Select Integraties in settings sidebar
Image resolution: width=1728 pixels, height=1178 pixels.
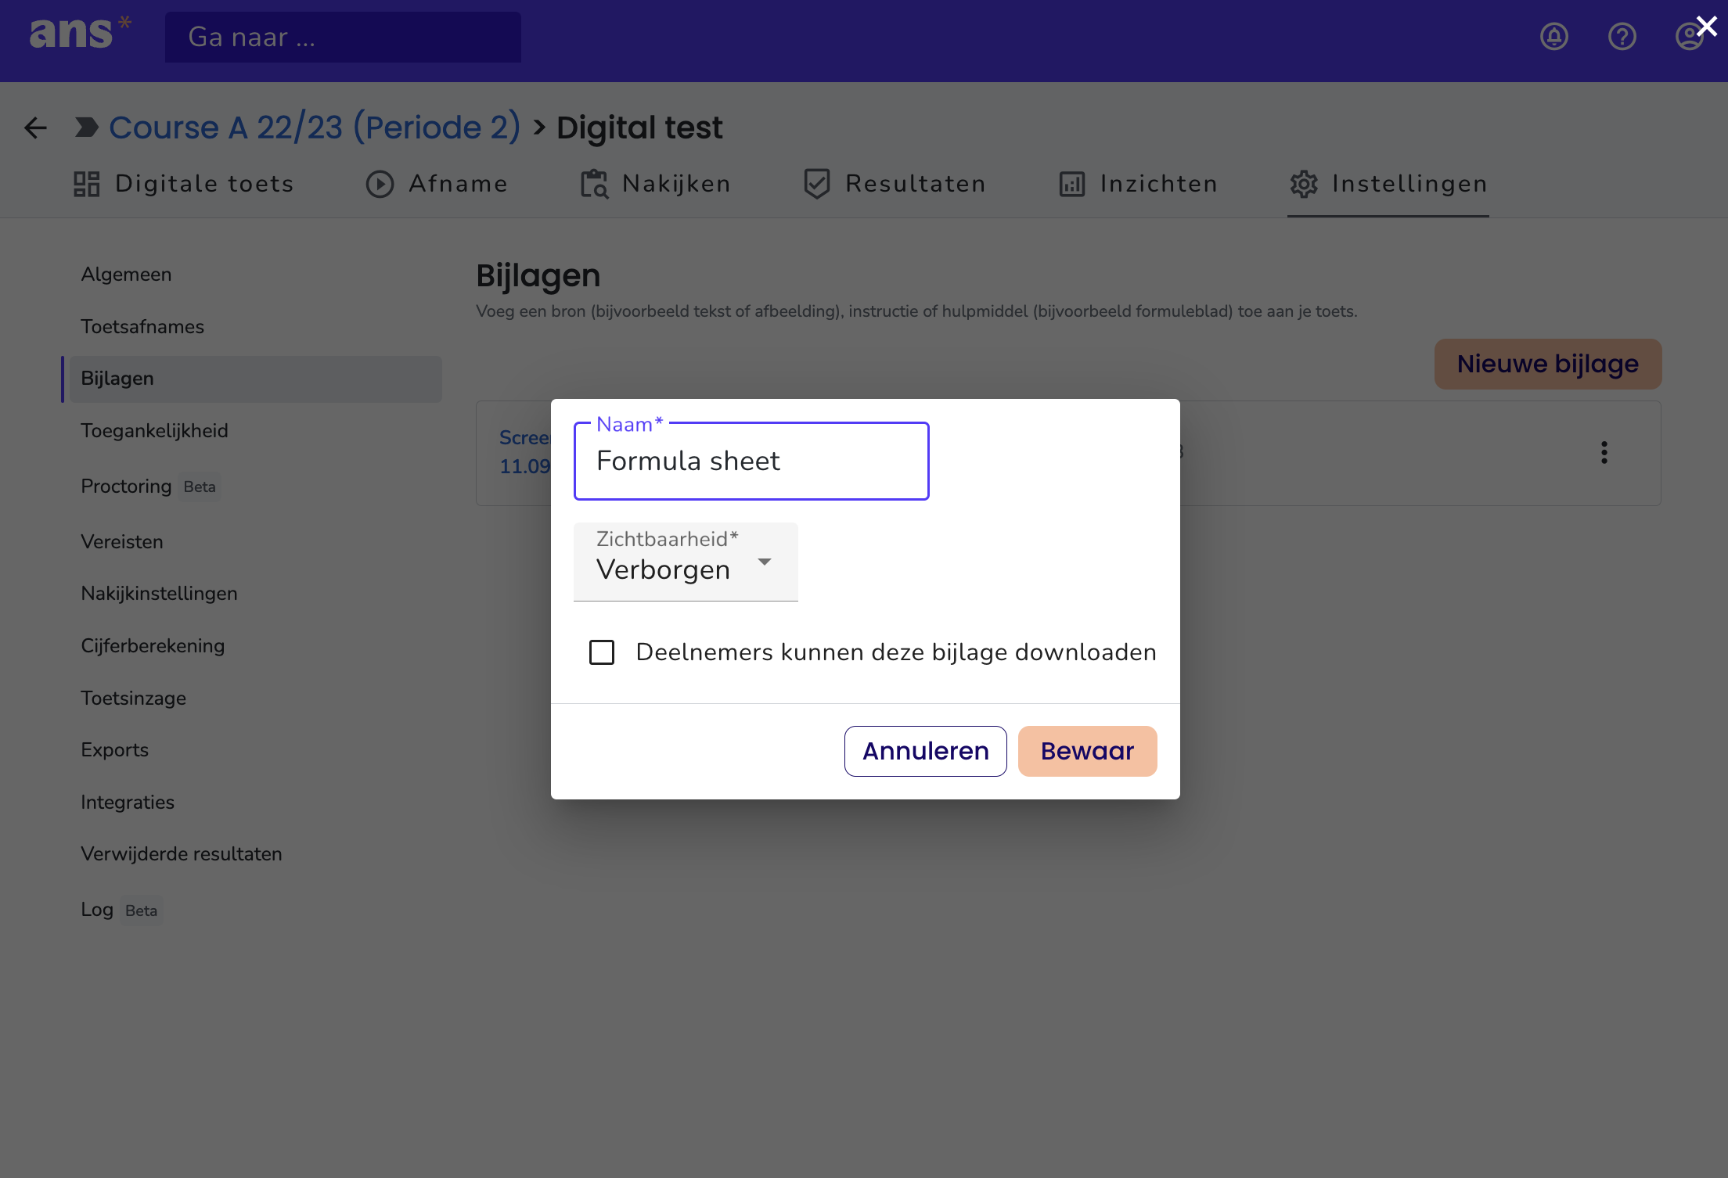click(128, 803)
